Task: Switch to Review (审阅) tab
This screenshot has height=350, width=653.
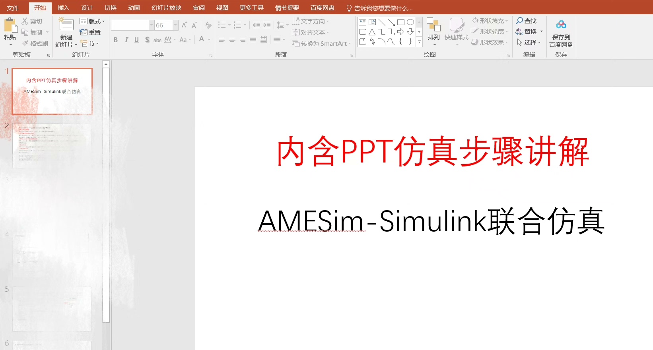Action: tap(199, 8)
